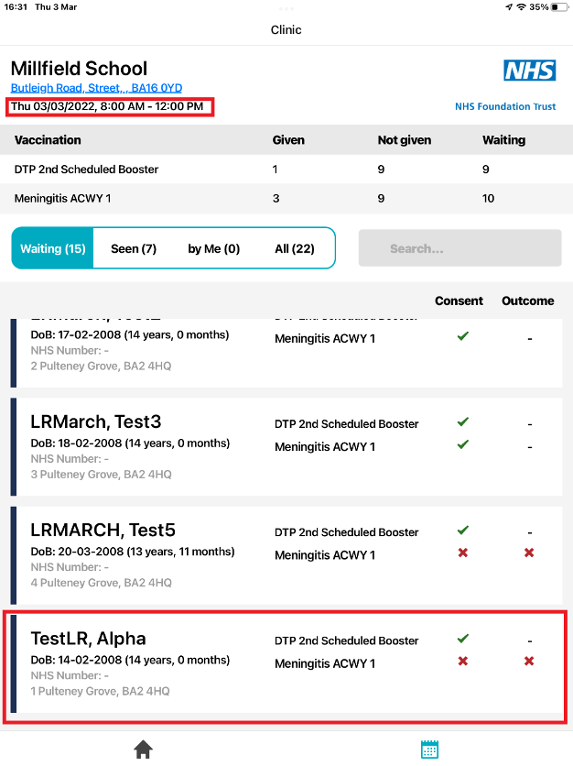This screenshot has width=573, height=766.
Task: Tap red outcome cross for LRMARCH Test5 Meningitis
Action: pos(528,553)
